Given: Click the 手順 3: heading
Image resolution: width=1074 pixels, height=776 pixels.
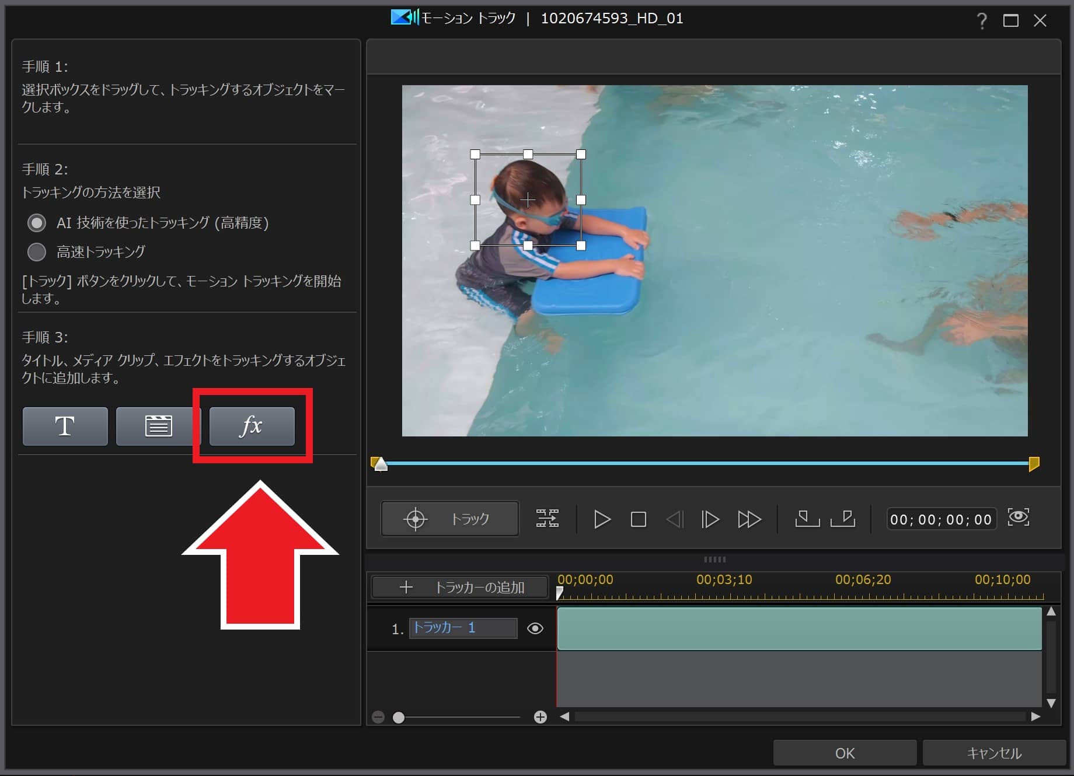Looking at the screenshot, I should tap(45, 337).
